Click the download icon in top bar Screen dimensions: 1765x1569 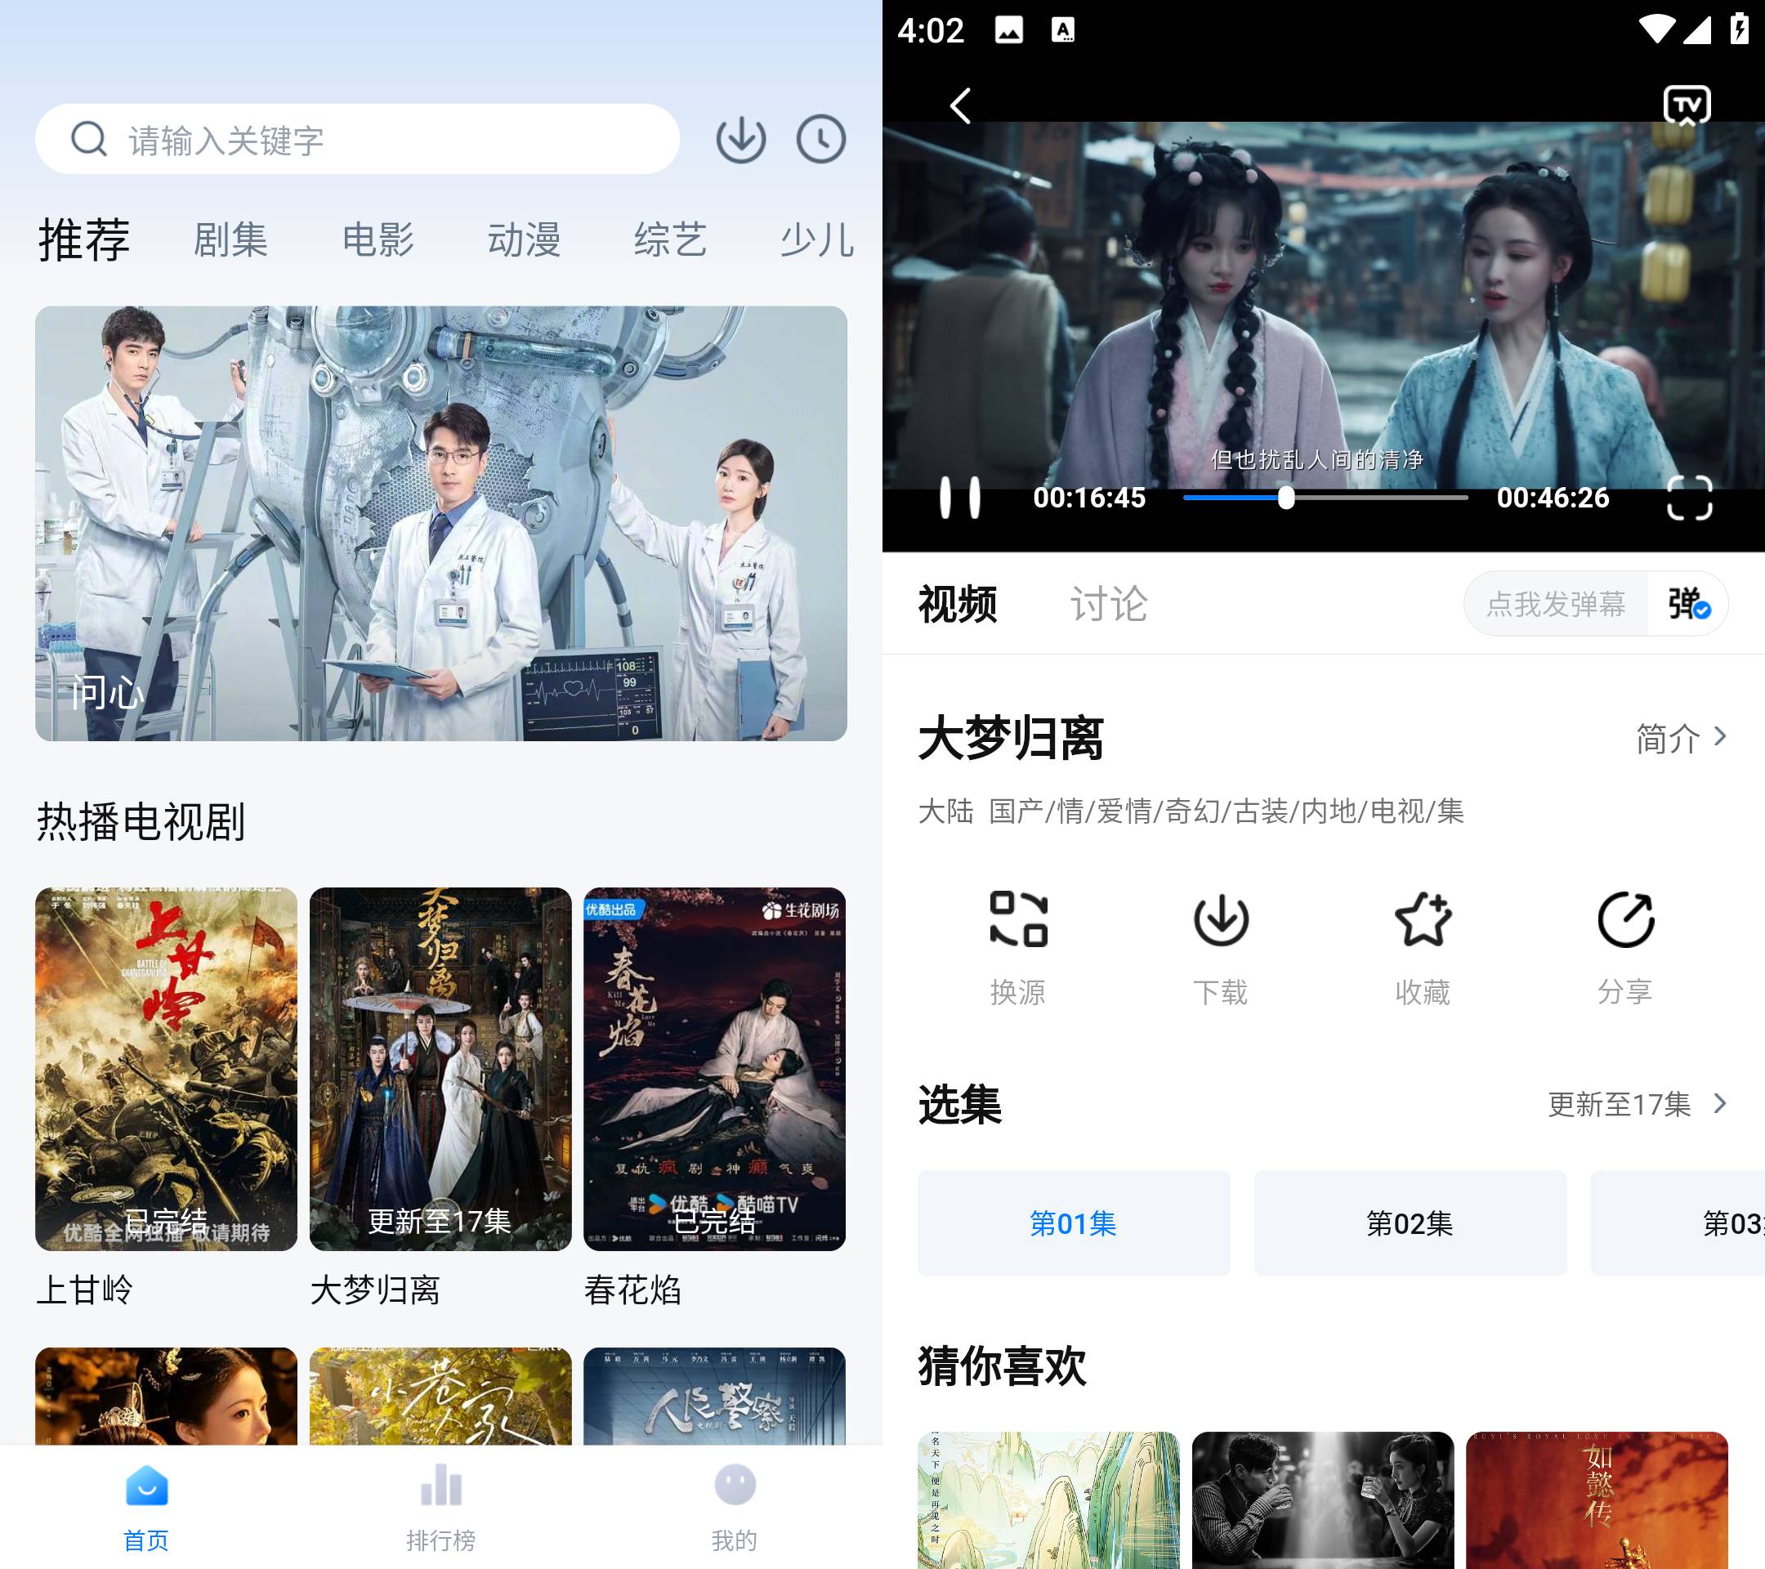[x=742, y=140]
